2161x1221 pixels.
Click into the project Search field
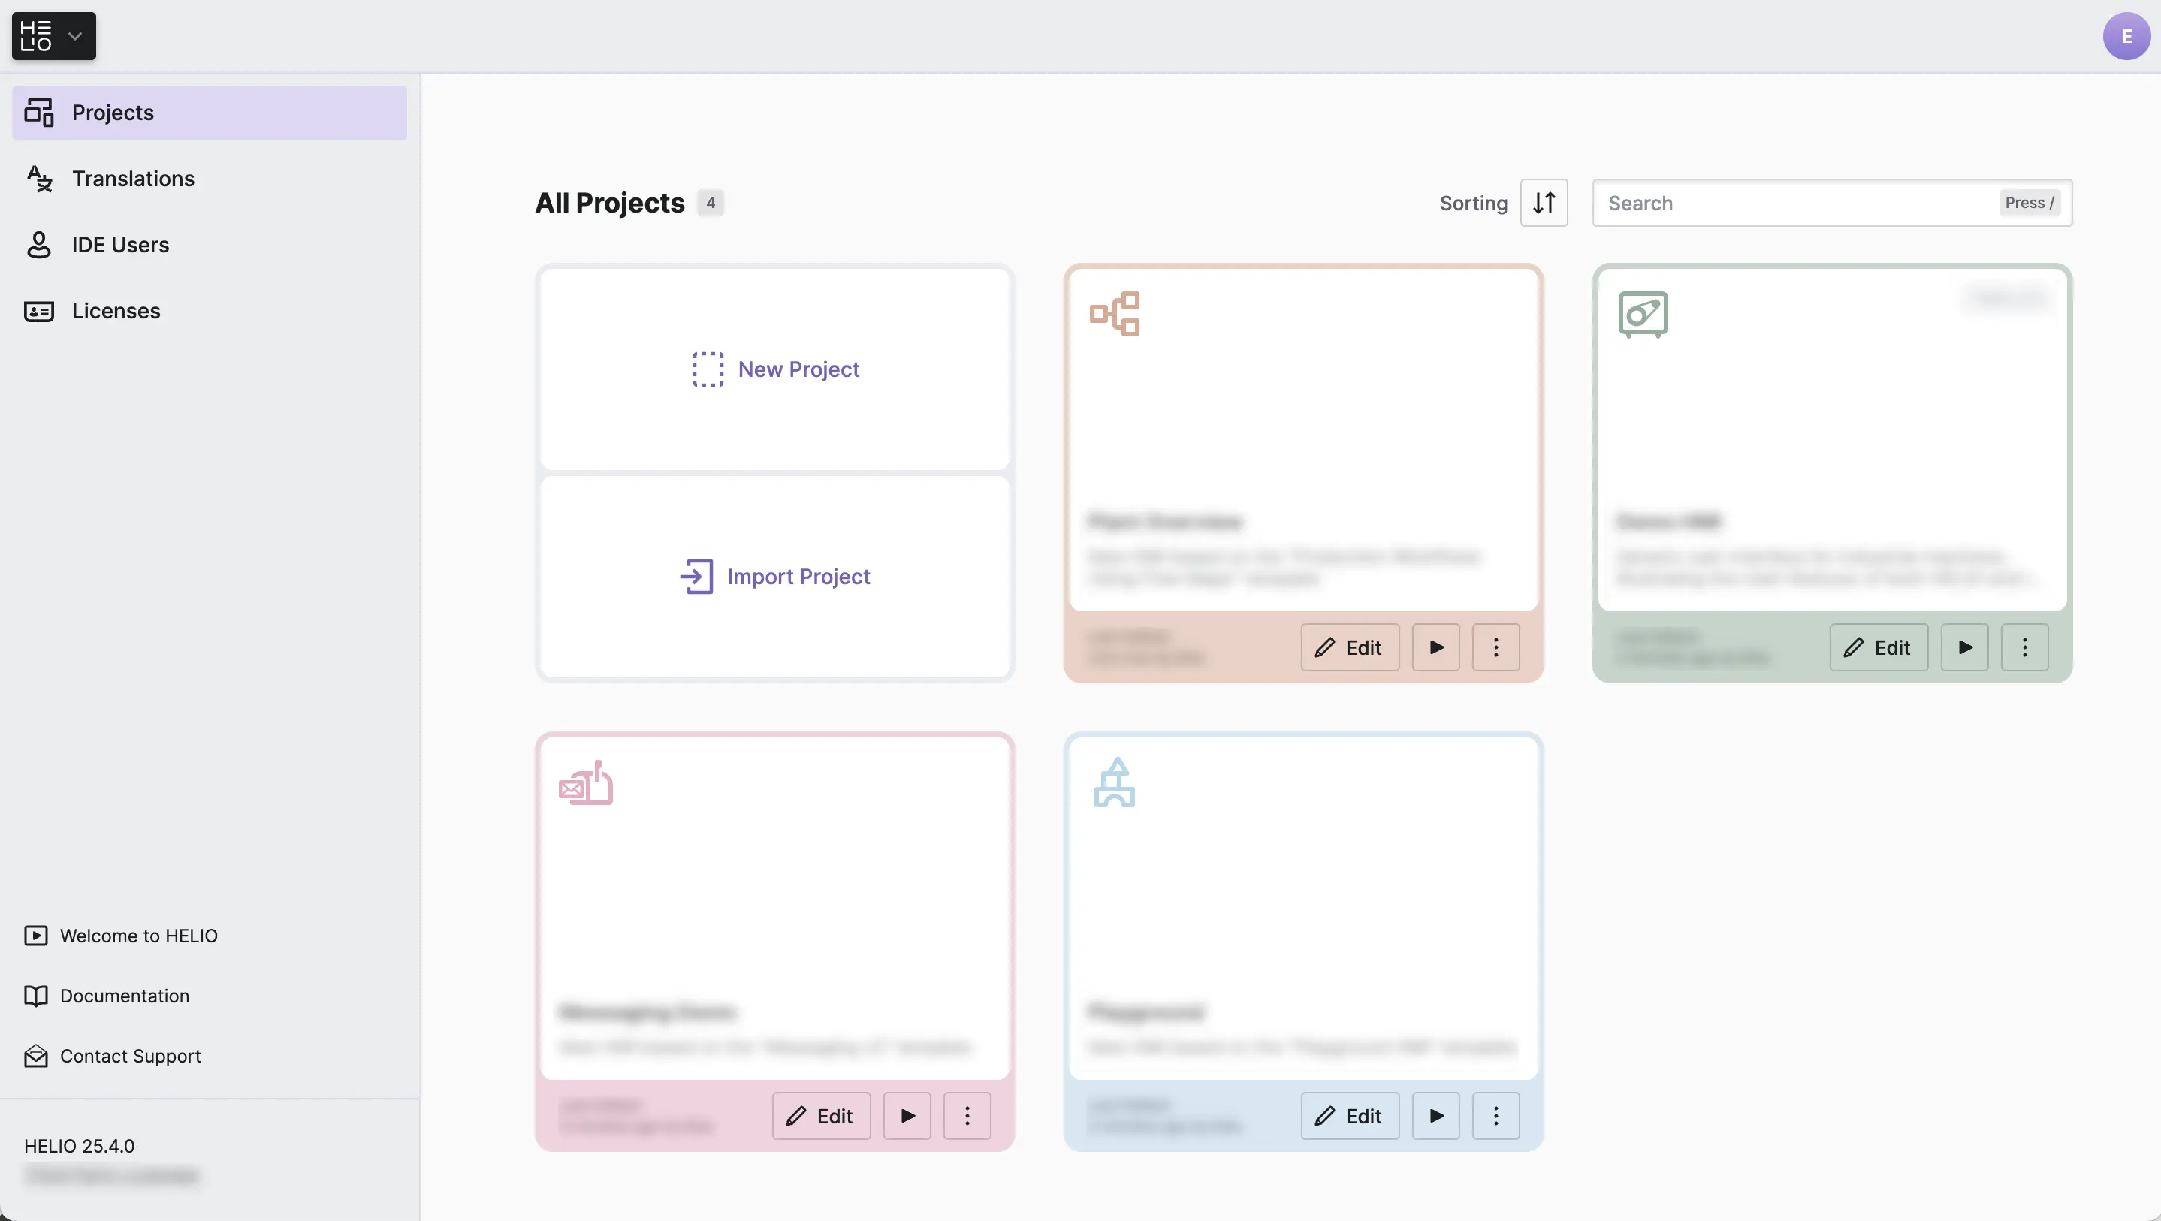[x=1795, y=203]
